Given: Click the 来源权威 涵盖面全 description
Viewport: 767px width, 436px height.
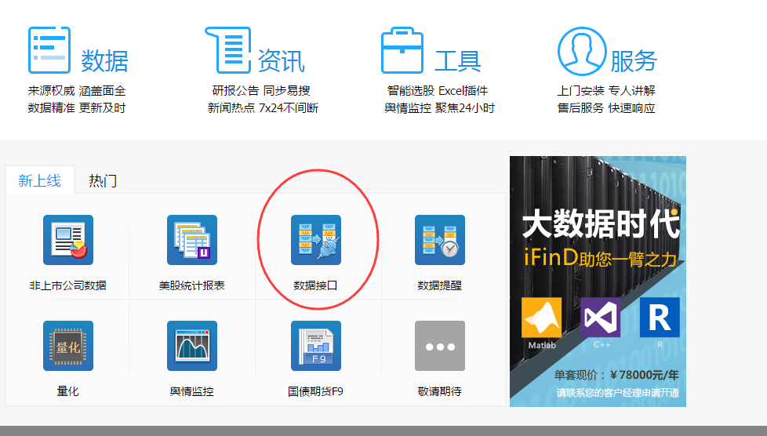Looking at the screenshot, I should coord(77,90).
